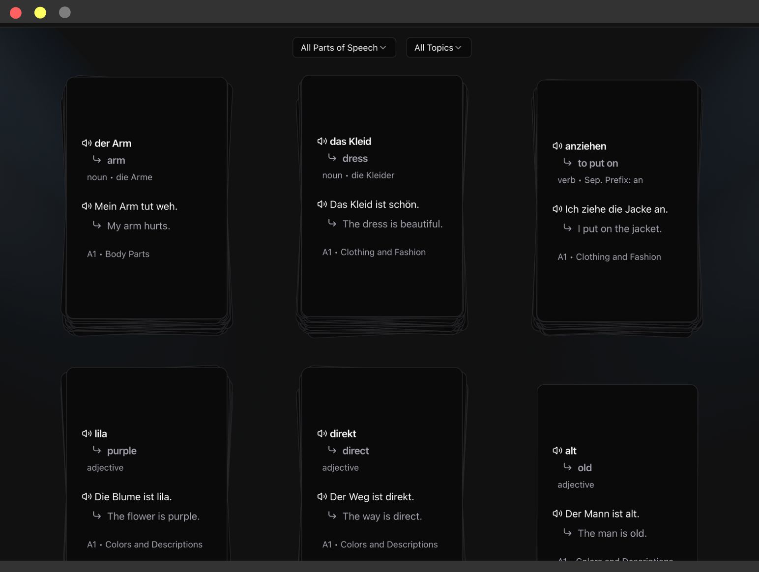Click the translation 'The flower is purple.'
The width and height of the screenshot is (759, 572).
pyautogui.click(x=153, y=516)
